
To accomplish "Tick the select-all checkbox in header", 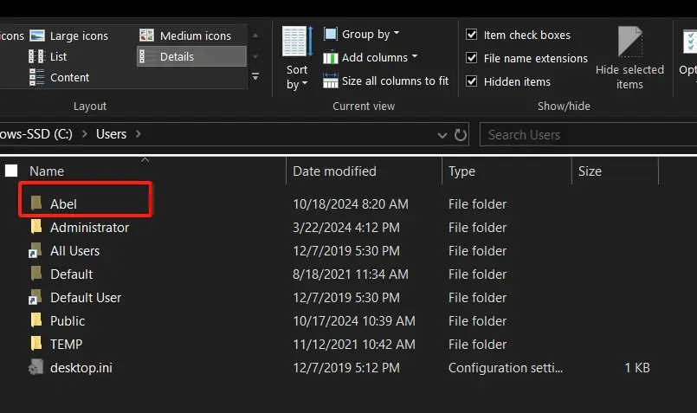I will coord(11,171).
